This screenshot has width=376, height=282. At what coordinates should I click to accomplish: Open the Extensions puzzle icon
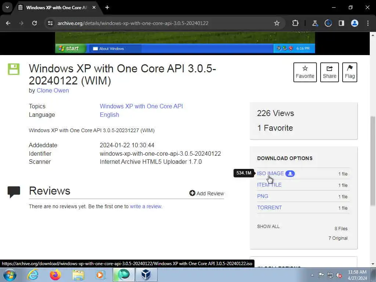click(296, 23)
